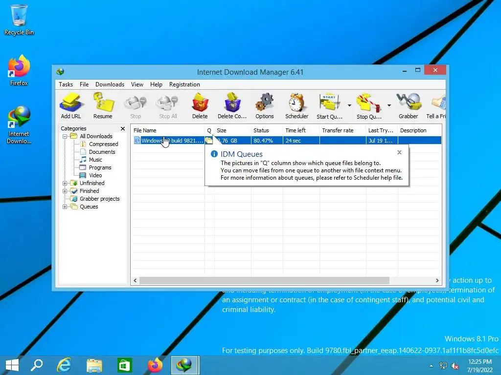Open the File menu
The height and width of the screenshot is (375, 501).
pos(84,84)
